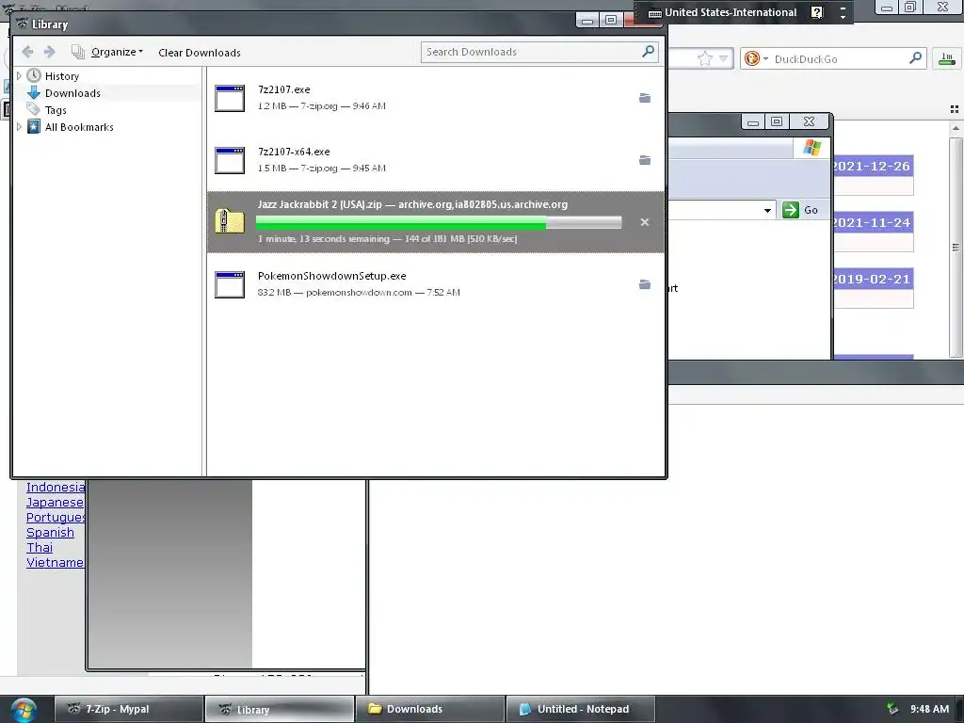Click the Jazz Jackrabbit 2 zip file icon
This screenshot has width=964, height=723.
[x=230, y=221]
